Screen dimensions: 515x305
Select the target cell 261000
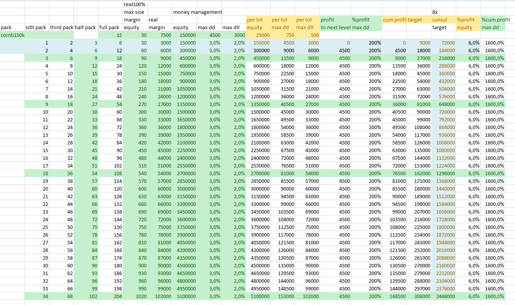pyautogui.click(x=419, y=258)
